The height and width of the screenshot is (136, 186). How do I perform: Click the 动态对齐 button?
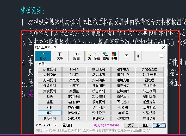pyautogui.click(x=123, y=118)
